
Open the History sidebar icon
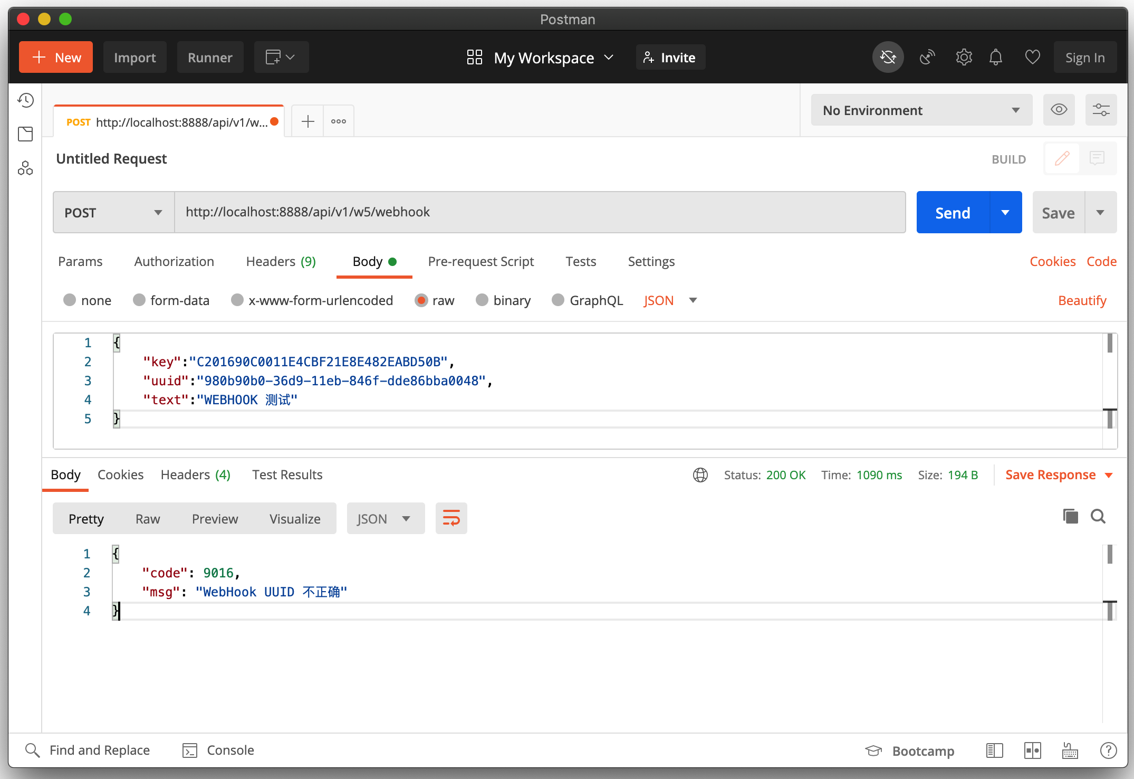25,100
